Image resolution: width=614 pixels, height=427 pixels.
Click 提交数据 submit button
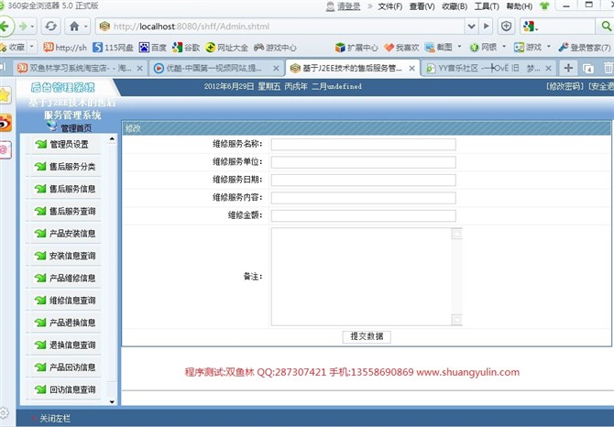click(367, 336)
